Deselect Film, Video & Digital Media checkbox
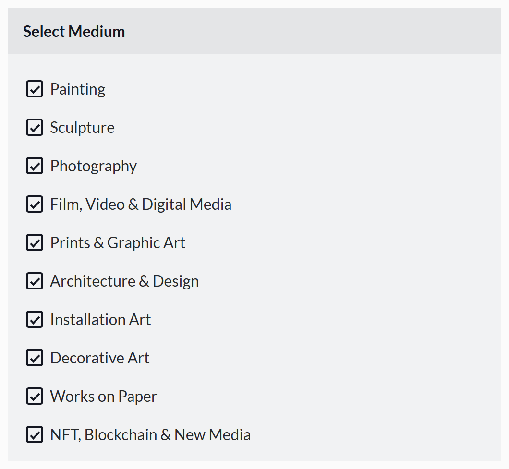This screenshot has width=509, height=469. pos(35,204)
